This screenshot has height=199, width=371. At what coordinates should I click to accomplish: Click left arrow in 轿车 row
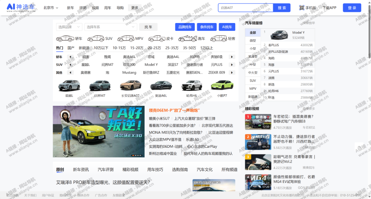(70, 57)
